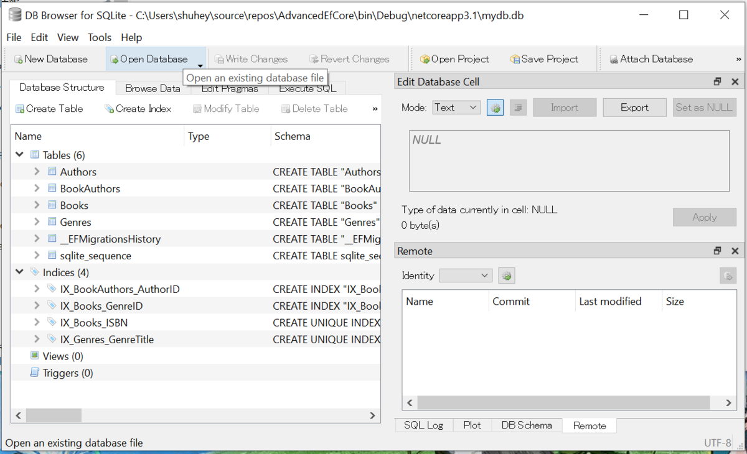The height and width of the screenshot is (454, 747).
Task: Click the Modify Table button
Action: [226, 108]
